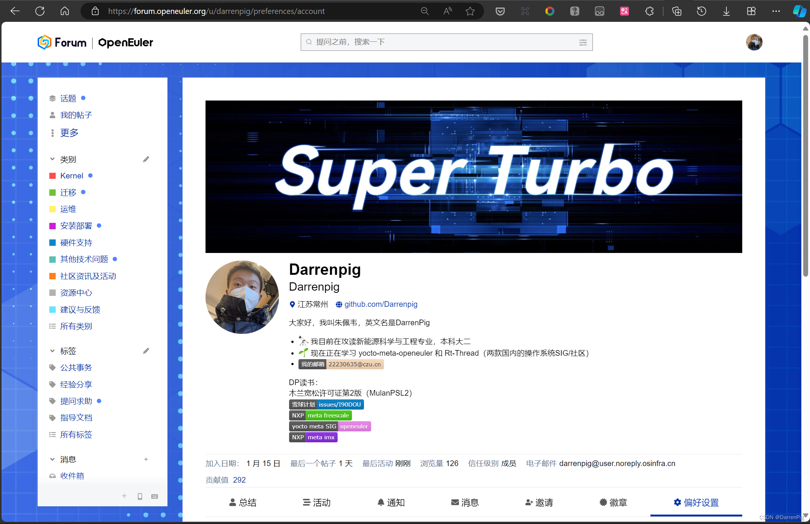Open the 提问求助 tag
This screenshot has height=524, width=810.
pyautogui.click(x=76, y=401)
